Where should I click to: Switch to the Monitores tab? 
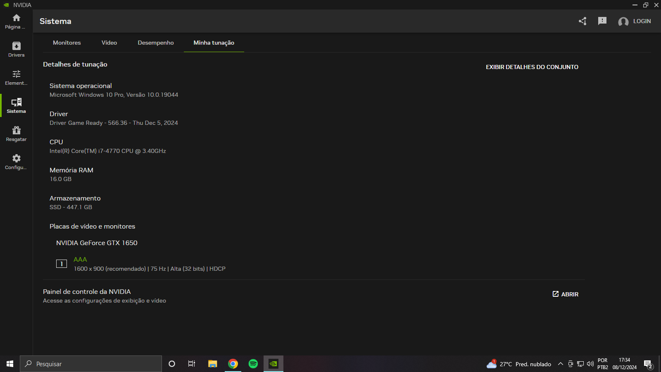[x=67, y=43]
